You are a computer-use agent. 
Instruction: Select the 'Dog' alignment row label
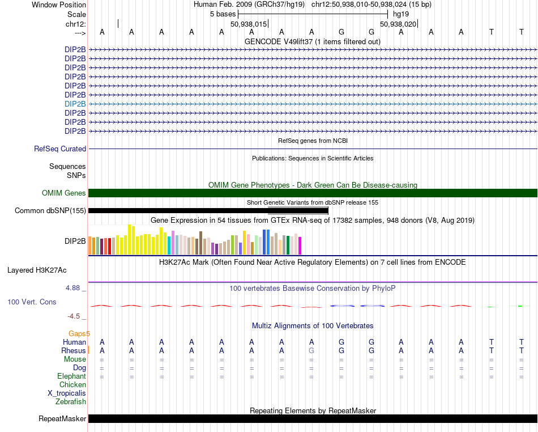coord(79,368)
